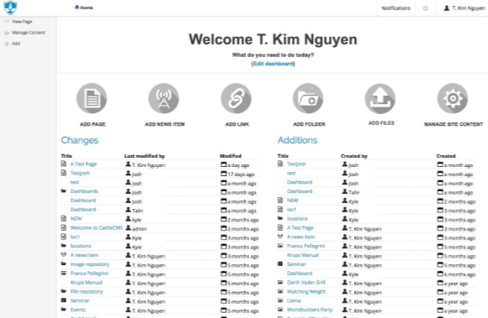
Task: Click 'admin' in the Last modified by column
Action: coord(139,229)
